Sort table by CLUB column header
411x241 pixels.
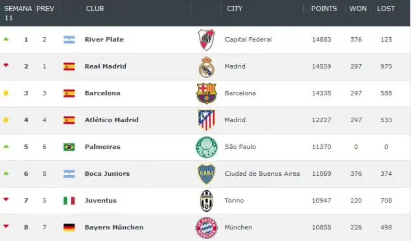point(95,9)
